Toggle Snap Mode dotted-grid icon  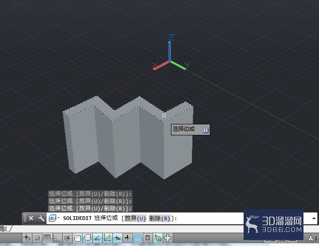click(x=37, y=238)
